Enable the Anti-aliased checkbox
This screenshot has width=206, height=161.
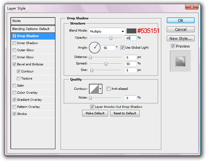[x=108, y=89]
